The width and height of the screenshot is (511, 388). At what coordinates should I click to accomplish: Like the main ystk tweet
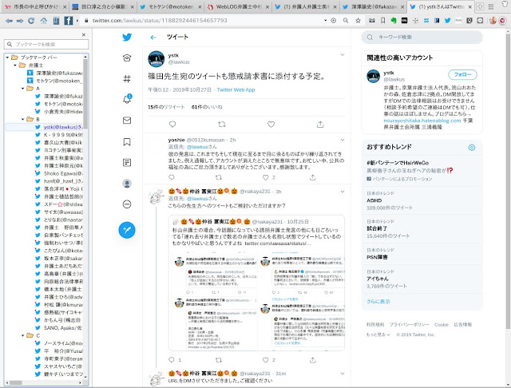click(x=271, y=124)
